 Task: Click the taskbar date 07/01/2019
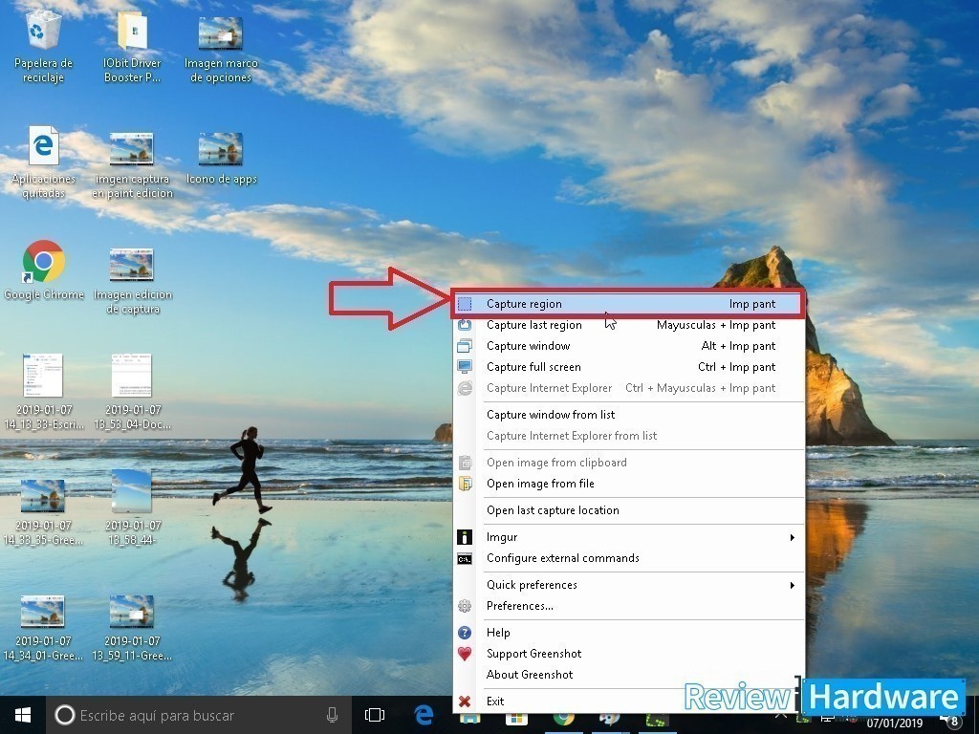[894, 723]
